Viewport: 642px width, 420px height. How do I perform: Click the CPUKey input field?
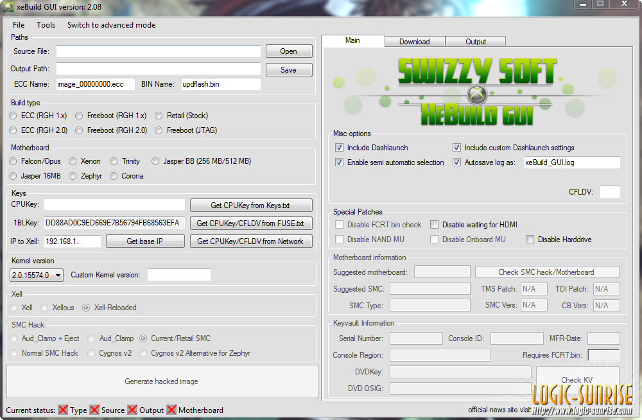pyautogui.click(x=115, y=204)
